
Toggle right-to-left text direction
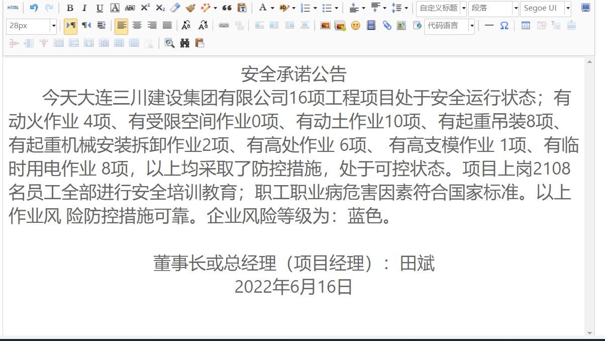click(x=86, y=25)
